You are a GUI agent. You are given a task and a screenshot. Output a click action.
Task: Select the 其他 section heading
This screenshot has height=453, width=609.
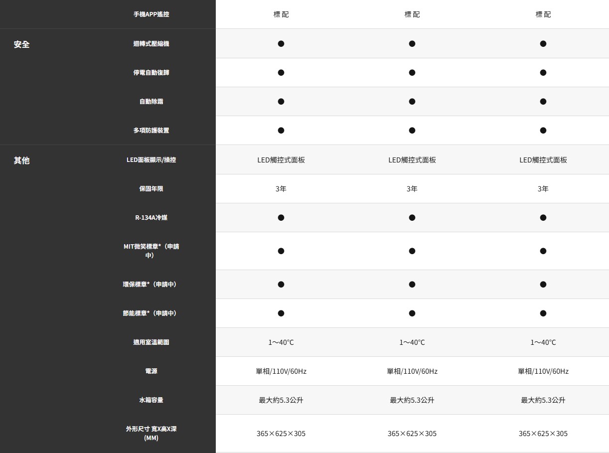click(x=22, y=160)
